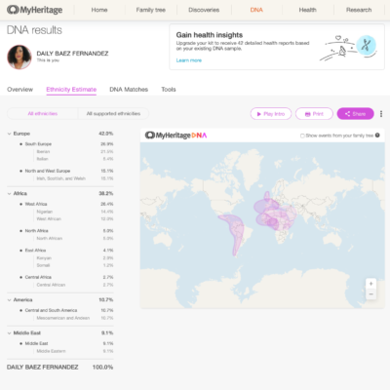This screenshot has width=390, height=390.
Task: Enable Show events from your family tree
Action: (x=302, y=136)
